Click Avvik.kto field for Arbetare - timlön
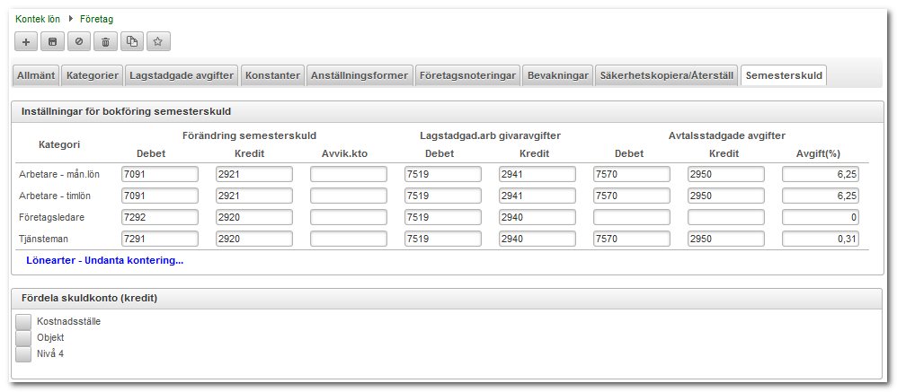 tap(349, 196)
